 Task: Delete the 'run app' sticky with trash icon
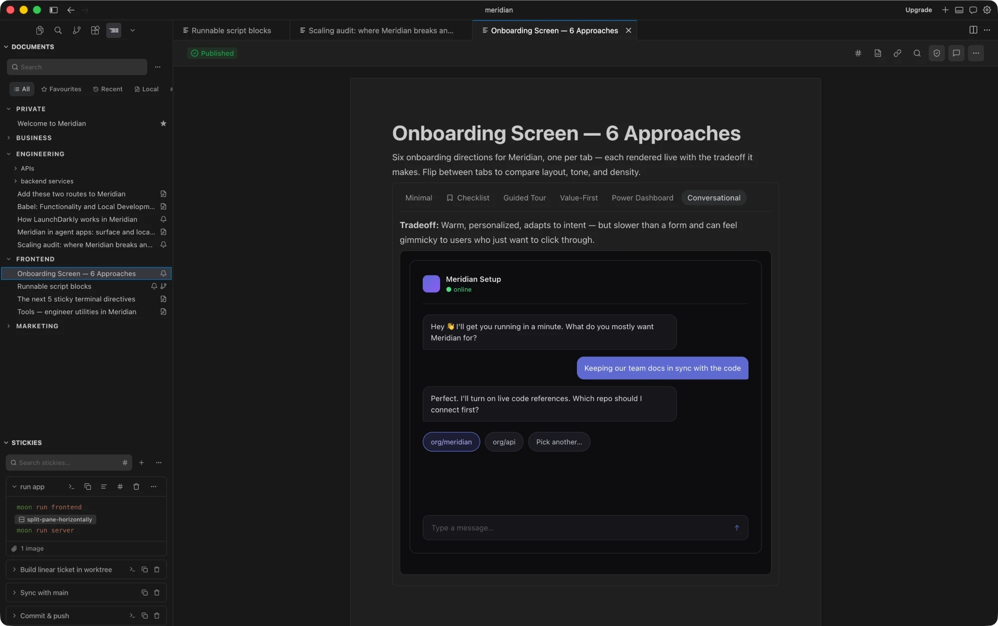[x=136, y=487]
